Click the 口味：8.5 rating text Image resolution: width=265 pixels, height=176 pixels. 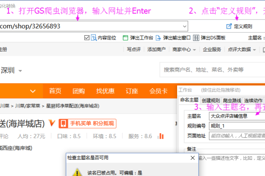click(69, 136)
